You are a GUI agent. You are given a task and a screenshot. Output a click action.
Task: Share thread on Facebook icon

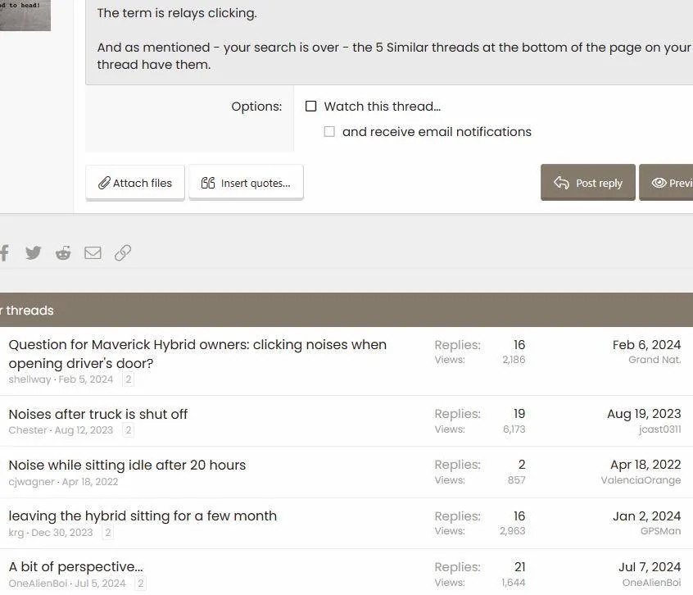coord(4,253)
